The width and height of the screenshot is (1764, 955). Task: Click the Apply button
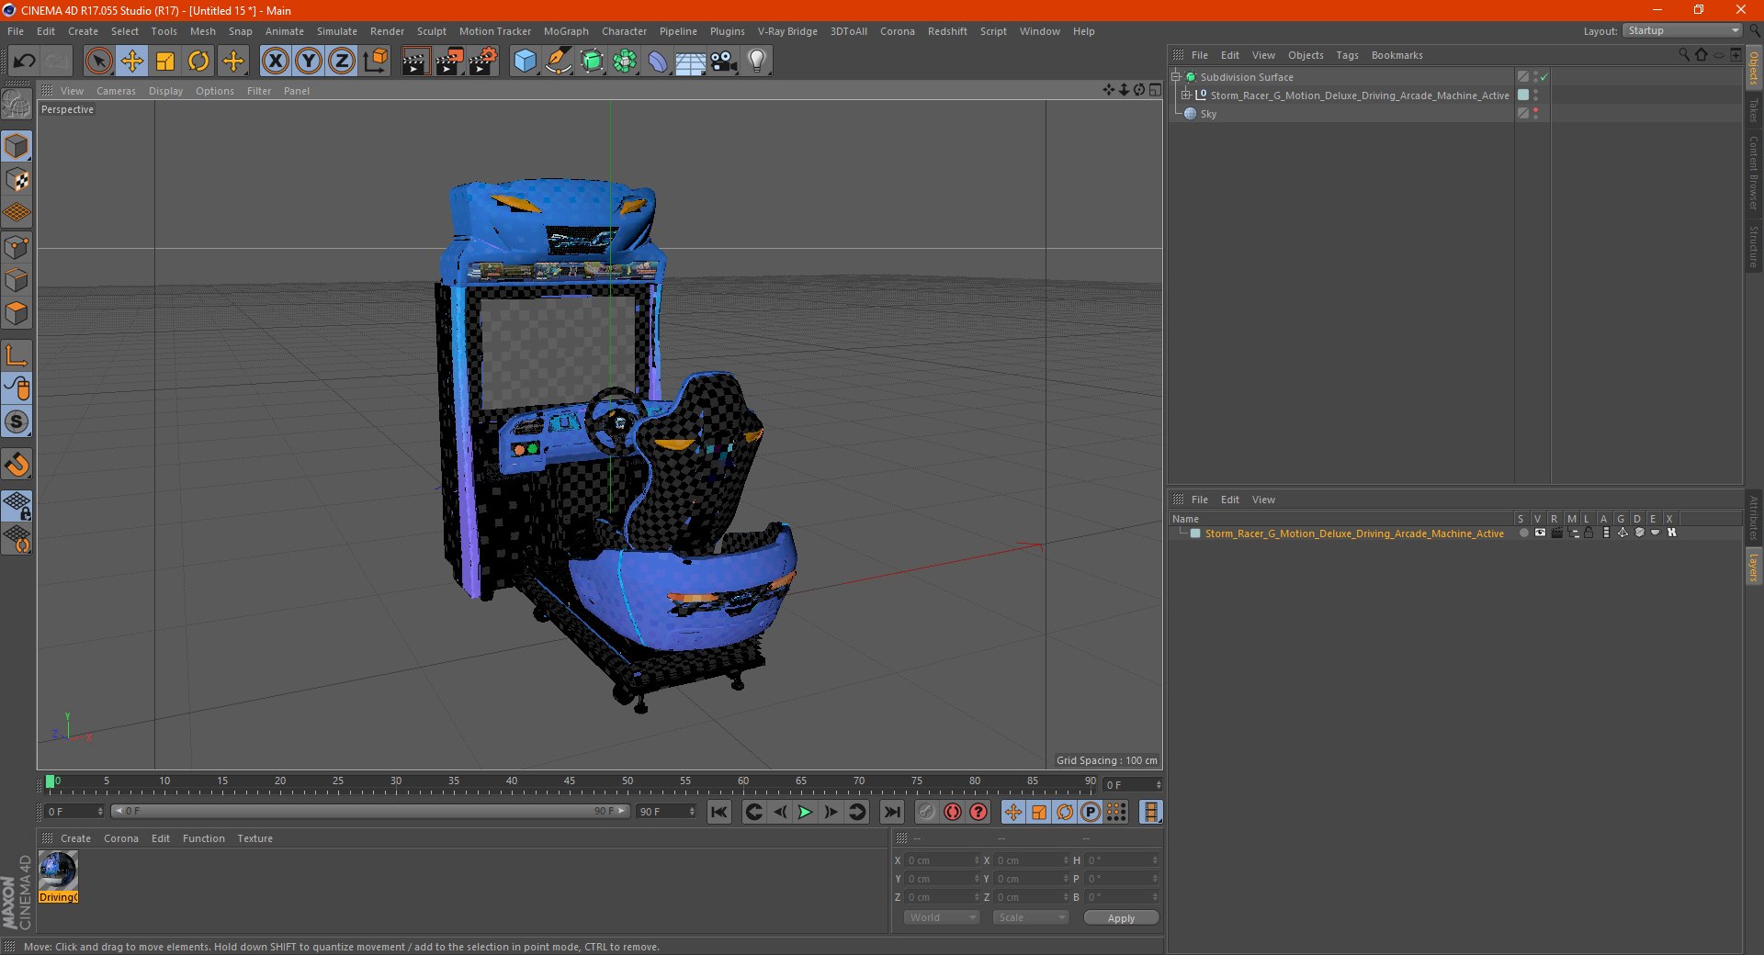(1121, 917)
